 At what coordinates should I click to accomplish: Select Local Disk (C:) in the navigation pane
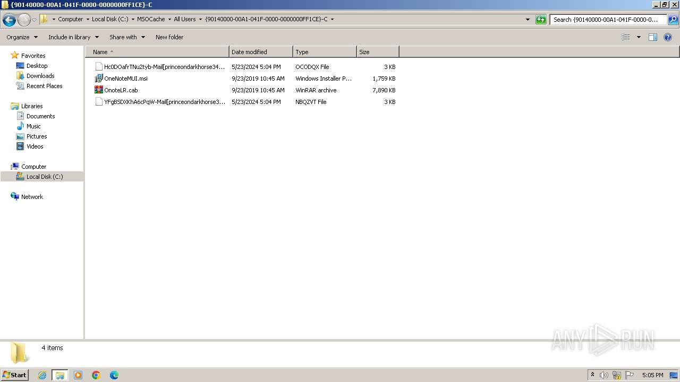tap(45, 177)
